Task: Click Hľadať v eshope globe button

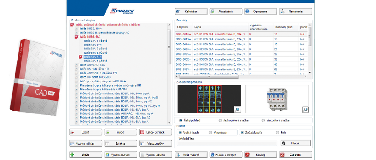Action: [x=226, y=155]
